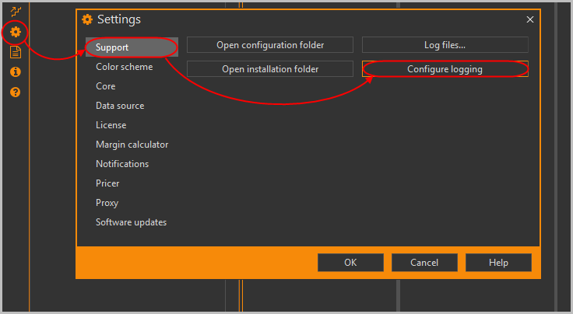The width and height of the screenshot is (573, 314).
Task: Click the question mark help icon in the sidebar
Action: click(x=15, y=92)
